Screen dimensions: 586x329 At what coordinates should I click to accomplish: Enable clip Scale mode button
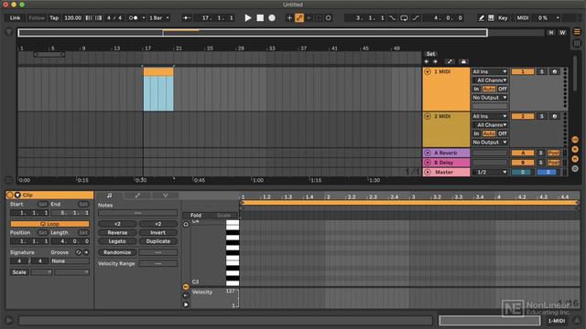coord(19,272)
